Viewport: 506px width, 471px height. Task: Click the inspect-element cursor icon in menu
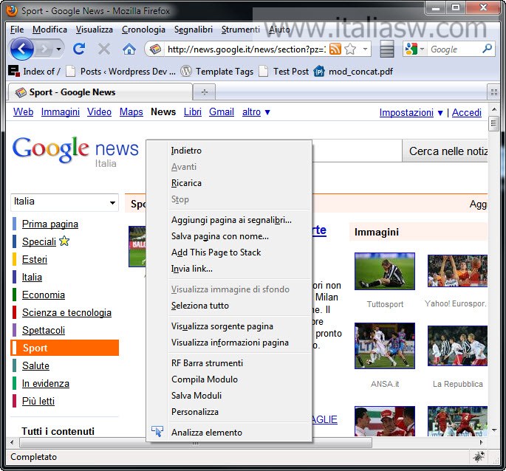(157, 432)
